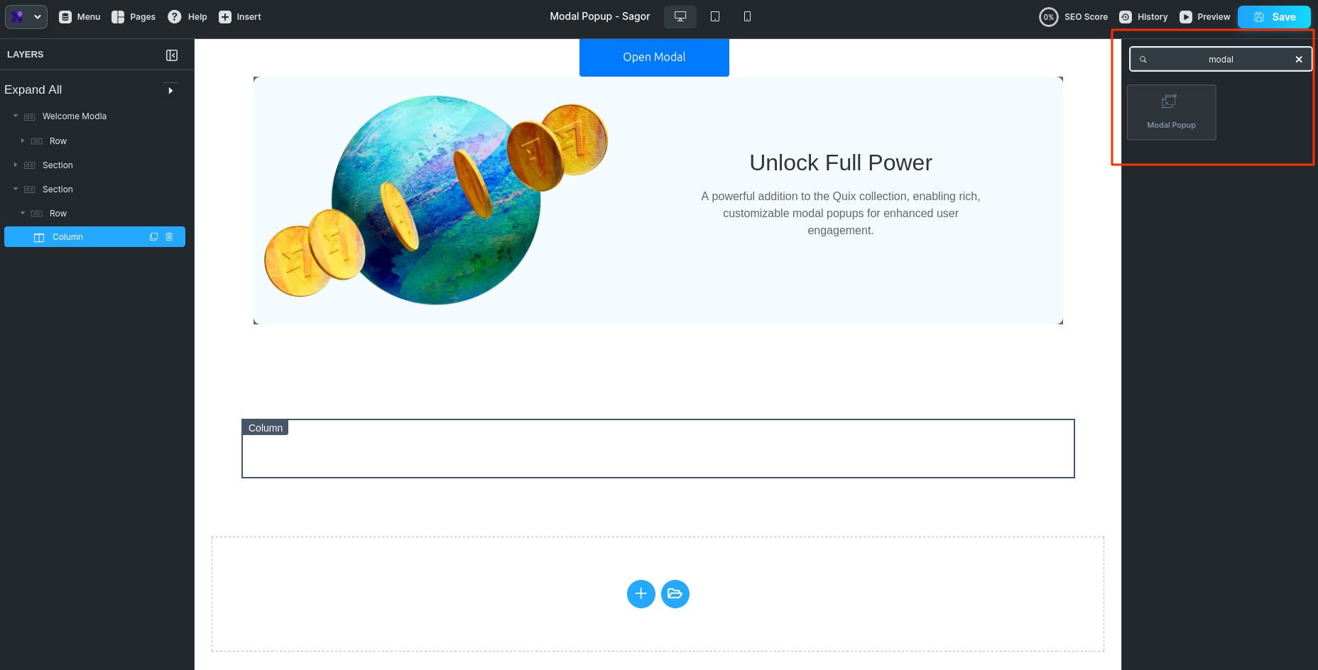Open the SEO Score panel
Screen dimensions: 1318x670
[x=1074, y=17]
